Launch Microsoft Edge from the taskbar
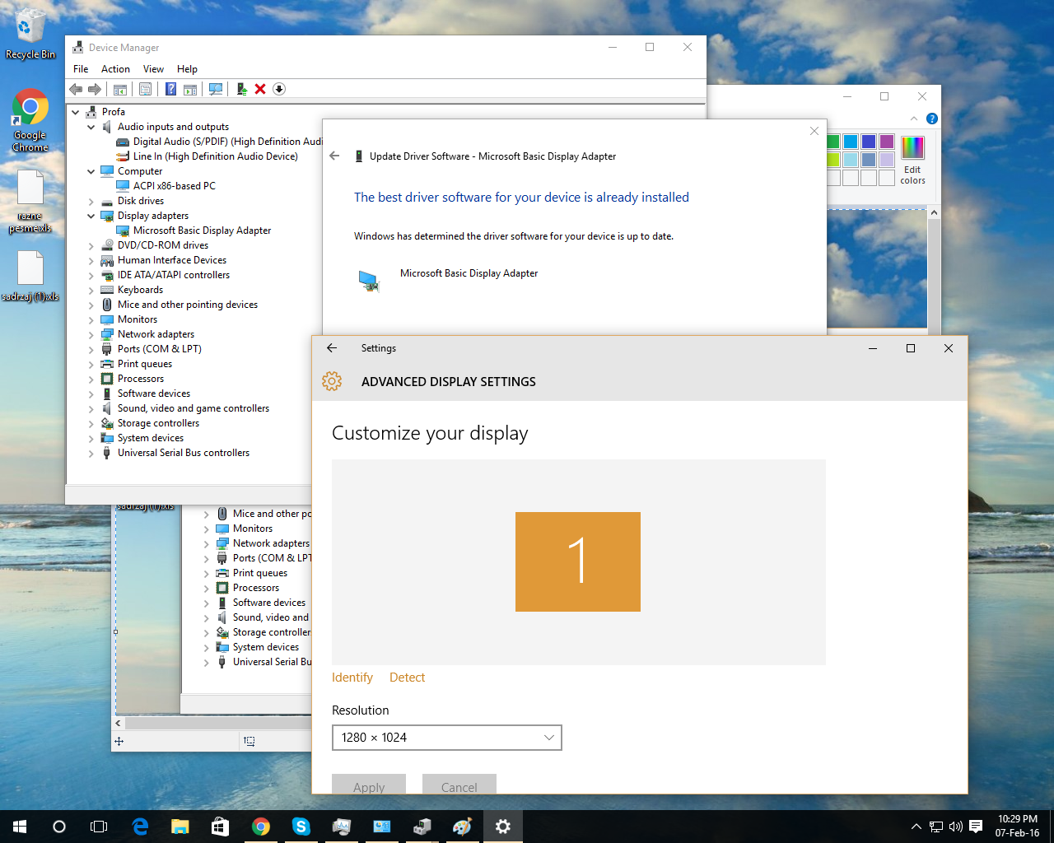The image size is (1054, 843). pos(140,827)
